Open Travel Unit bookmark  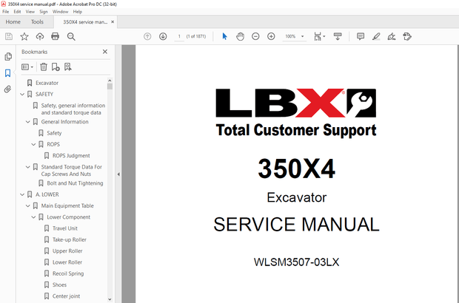pos(65,228)
